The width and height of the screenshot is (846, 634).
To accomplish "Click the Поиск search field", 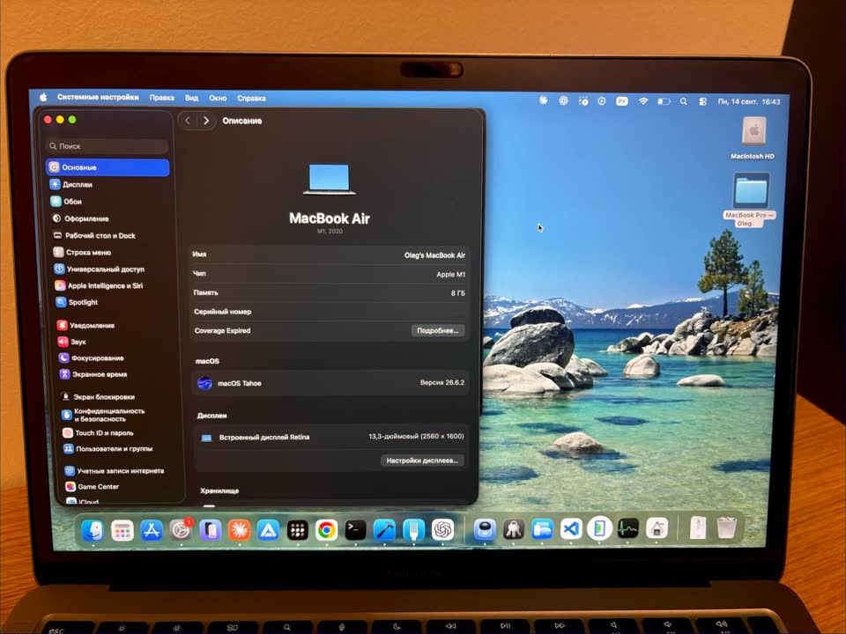I will click(108, 146).
